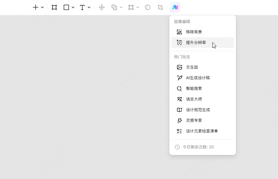Expand the Rectangle shape dropdown arrow
The image size is (278, 179).
[73, 7]
